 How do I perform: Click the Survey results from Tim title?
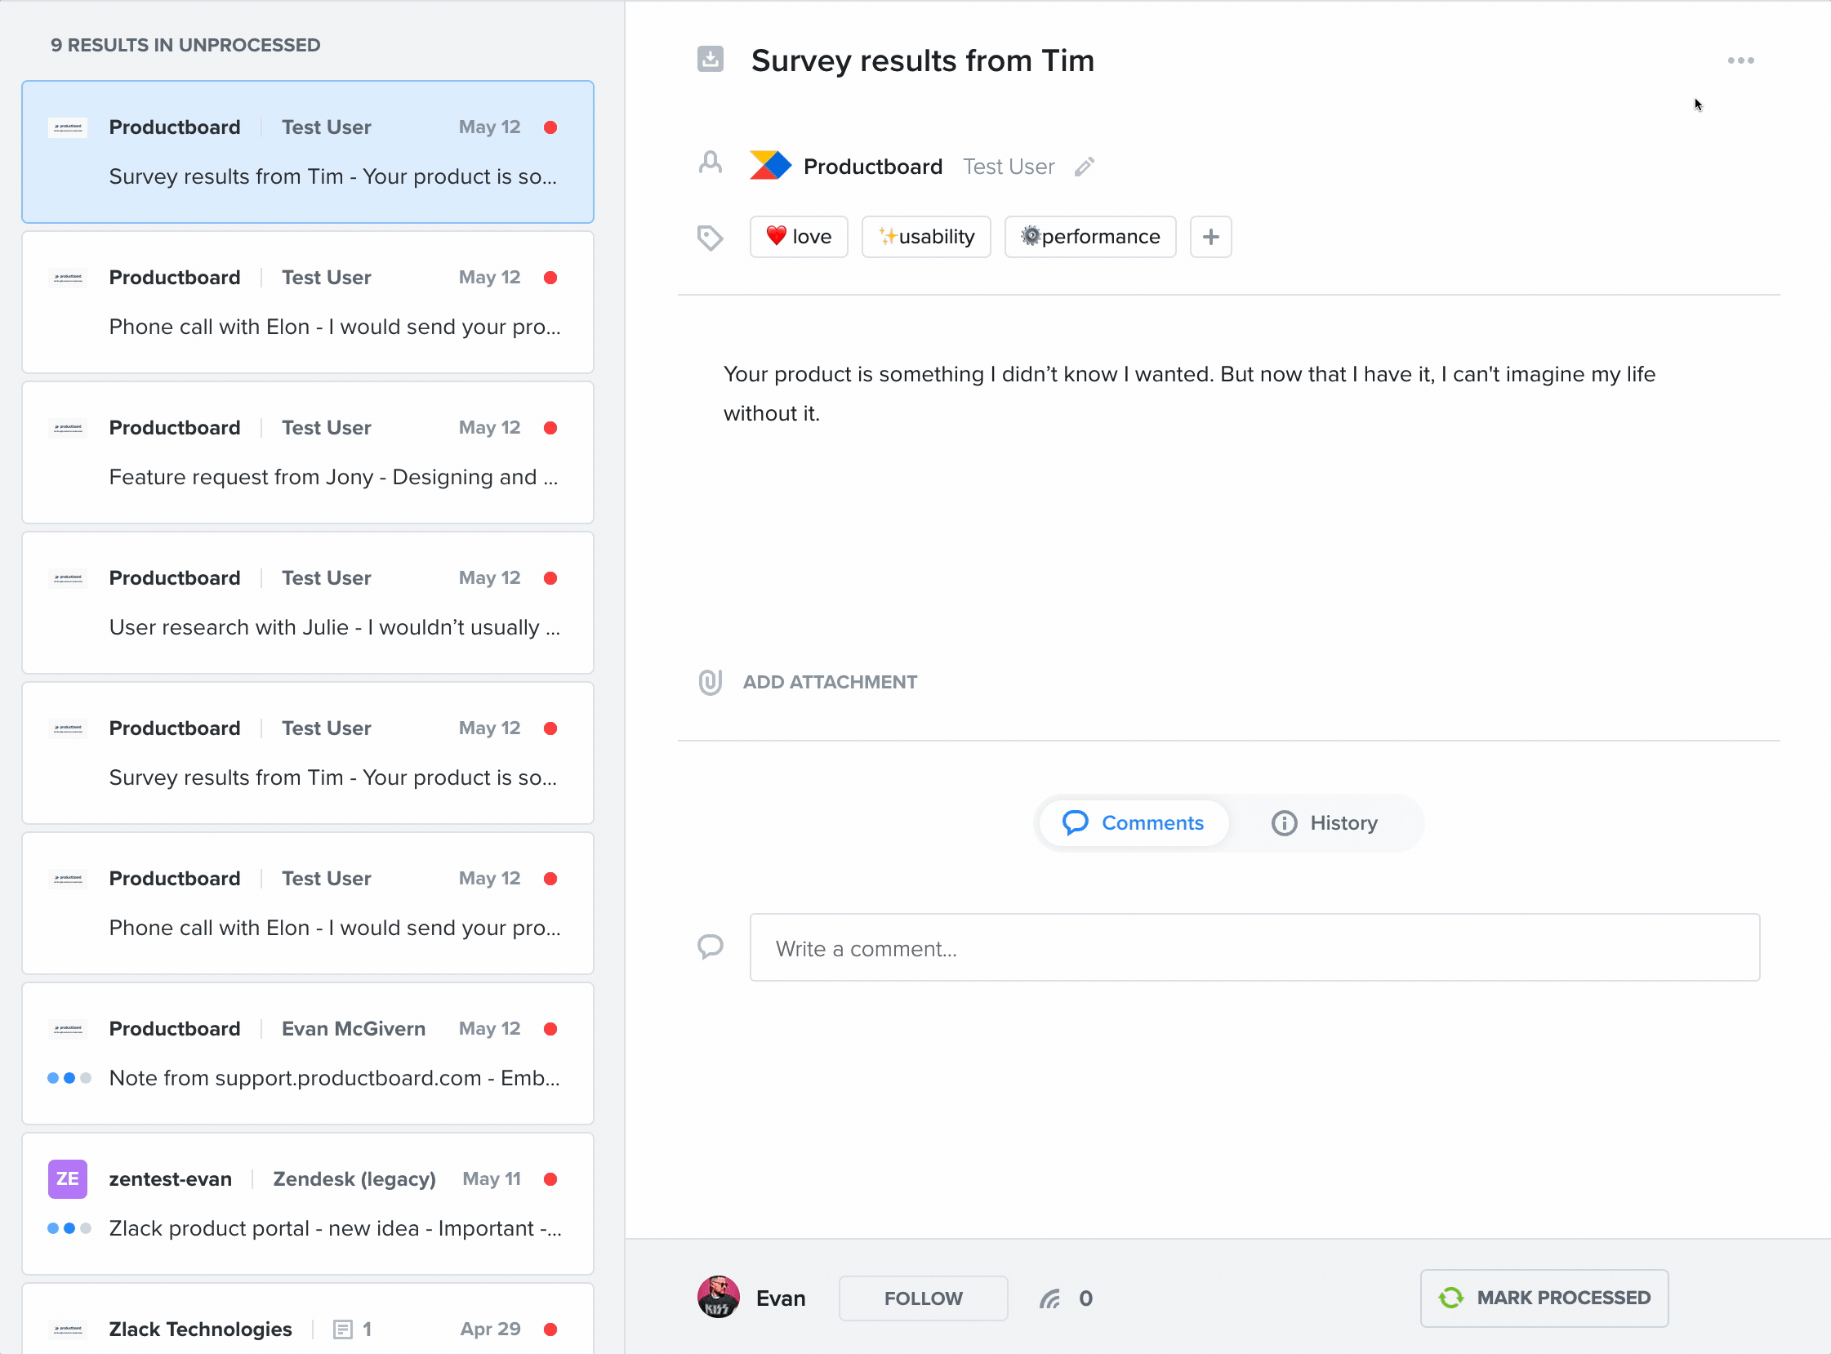tap(922, 60)
